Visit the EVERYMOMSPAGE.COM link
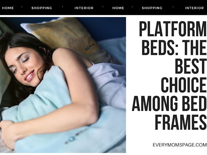The width and height of the screenshot is (207, 155). (180, 145)
